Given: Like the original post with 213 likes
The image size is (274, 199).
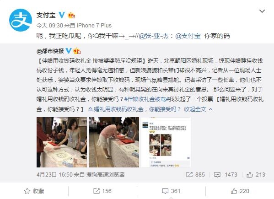Looking at the screenshot, I should coord(256,175).
